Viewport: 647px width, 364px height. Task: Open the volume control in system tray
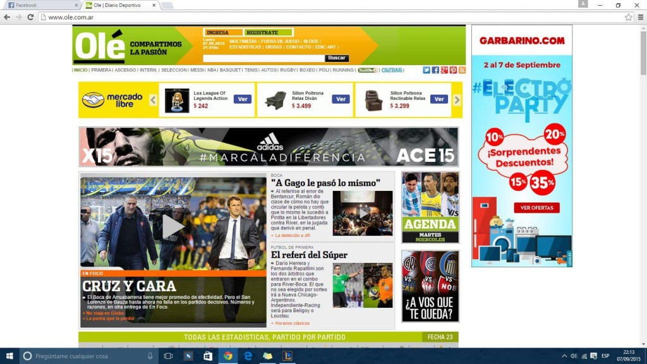pos(574,356)
